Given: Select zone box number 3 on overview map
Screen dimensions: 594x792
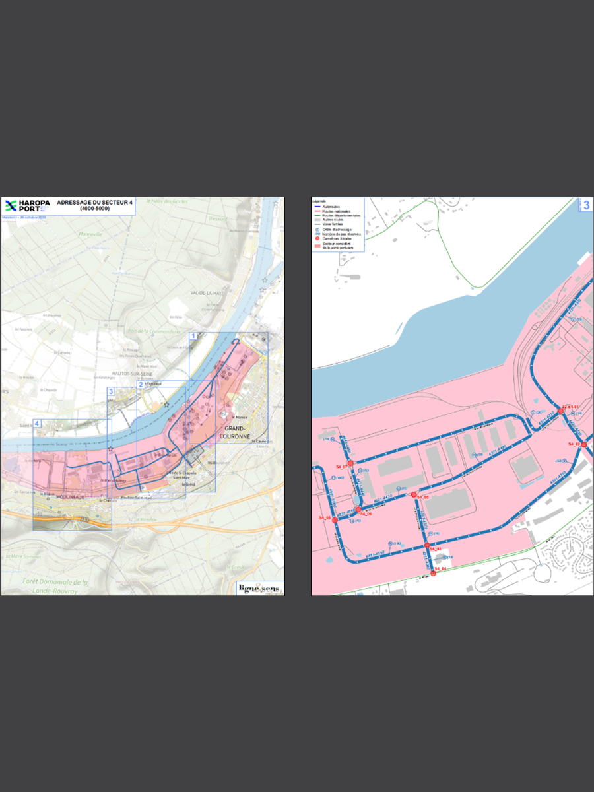Looking at the screenshot, I should pos(111,392).
